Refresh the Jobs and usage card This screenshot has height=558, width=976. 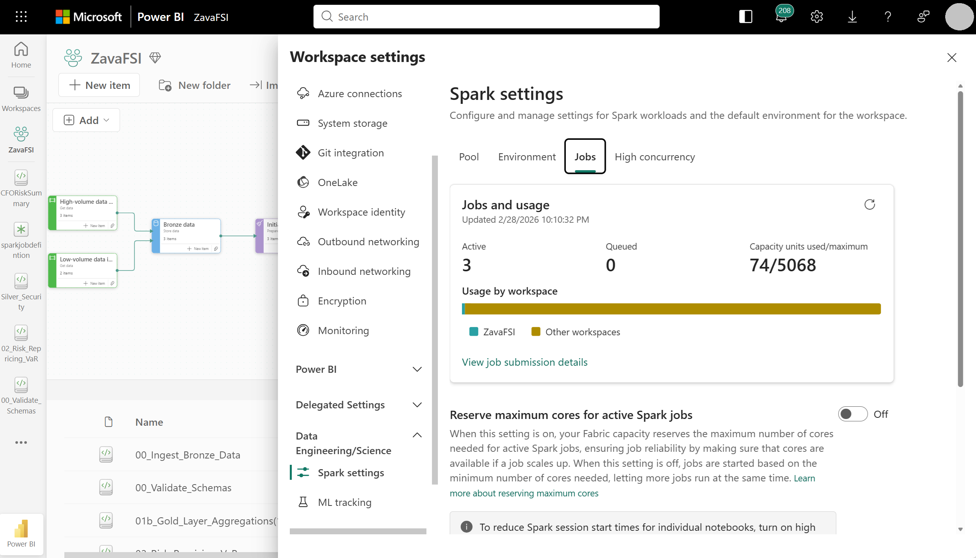coord(869,204)
